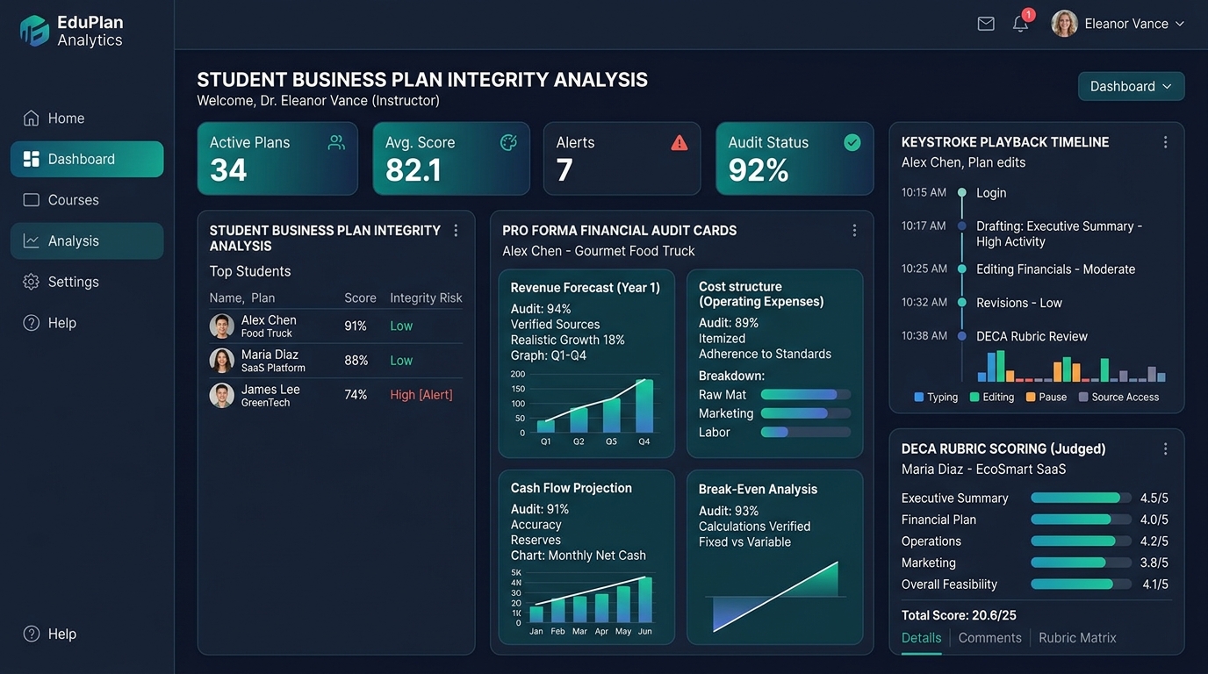1208x674 pixels.
Task: Click the red warning triangle on Alerts card
Action: pos(679,142)
